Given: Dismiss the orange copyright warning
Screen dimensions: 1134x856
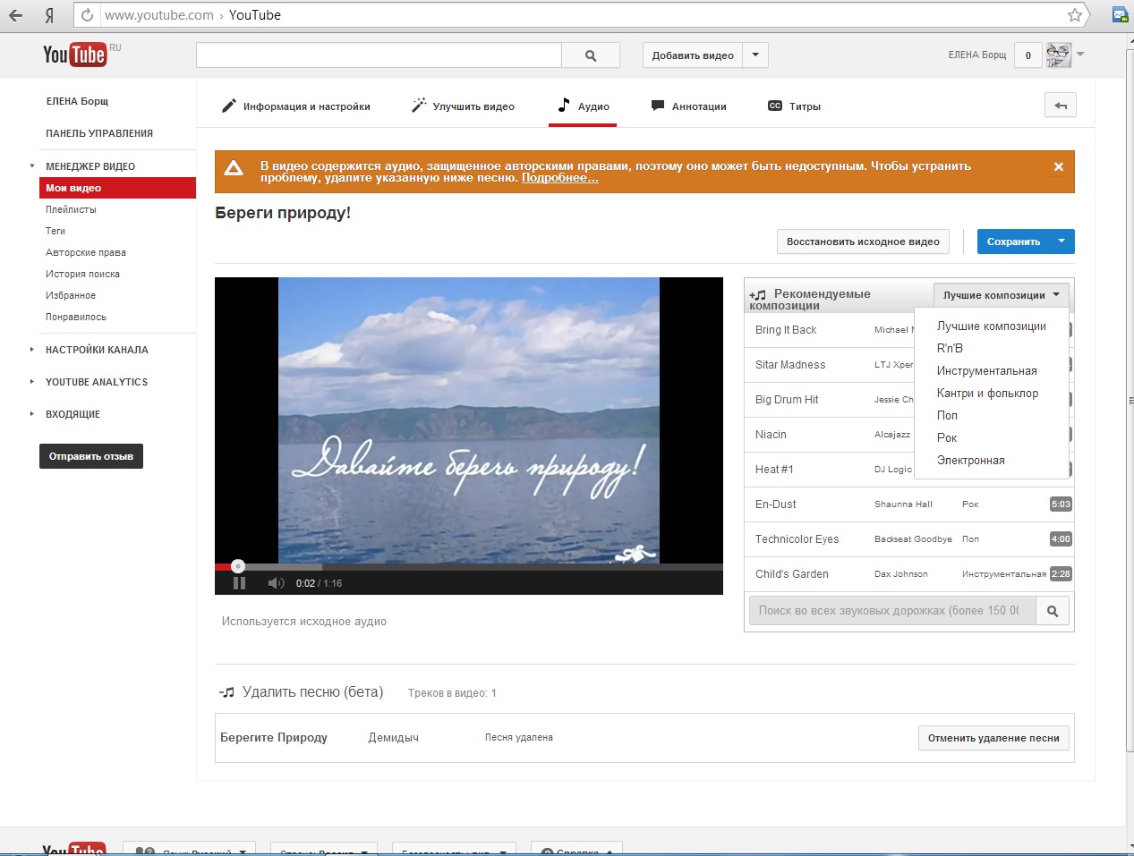Looking at the screenshot, I should (x=1059, y=166).
